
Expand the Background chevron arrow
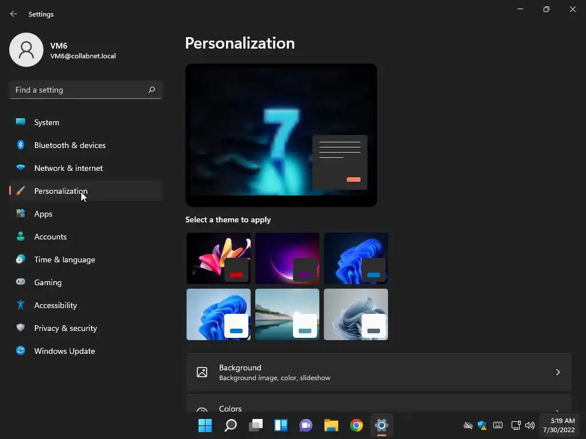pos(557,372)
